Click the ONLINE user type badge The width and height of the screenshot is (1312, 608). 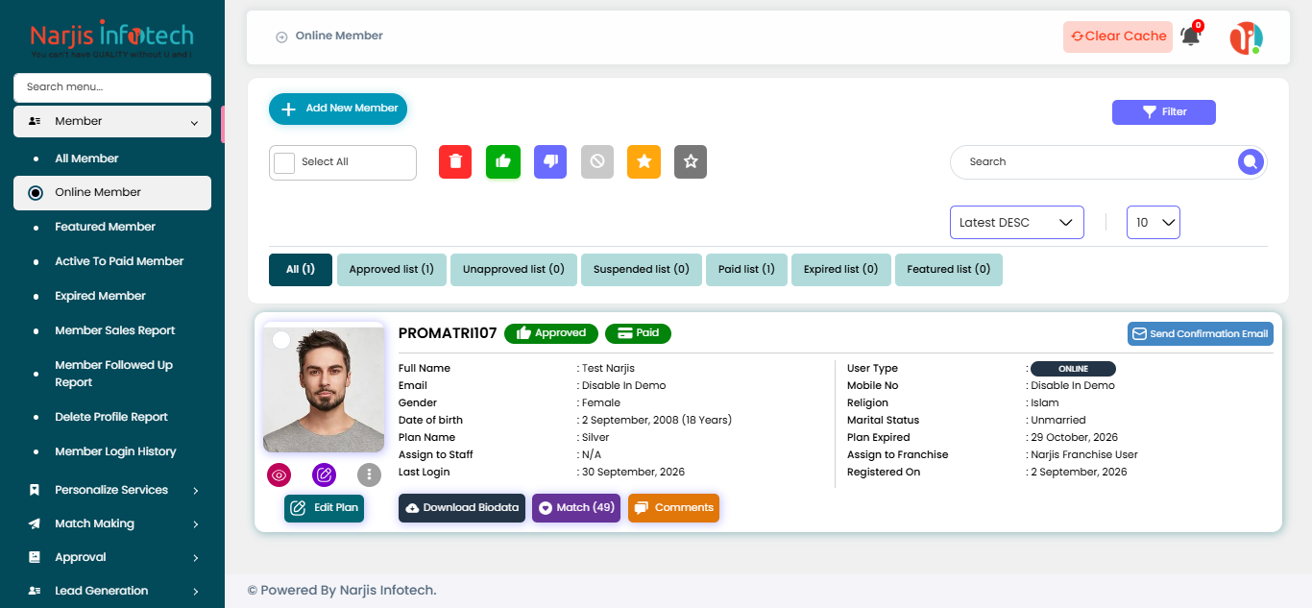1073,369
